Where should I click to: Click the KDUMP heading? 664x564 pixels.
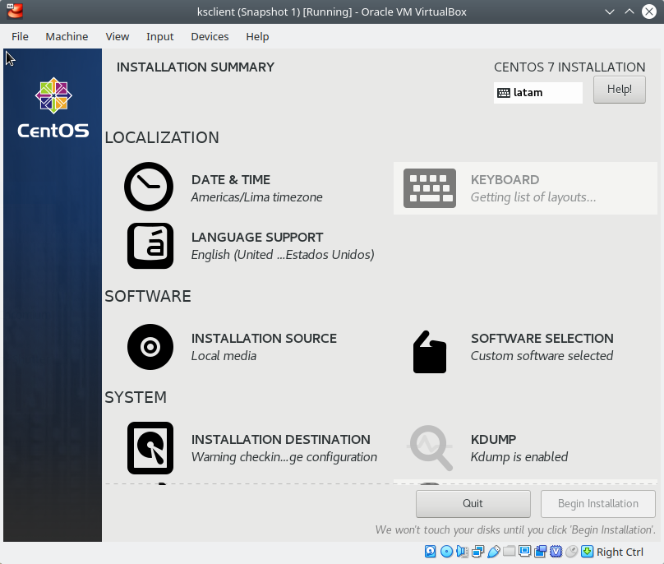(x=493, y=439)
